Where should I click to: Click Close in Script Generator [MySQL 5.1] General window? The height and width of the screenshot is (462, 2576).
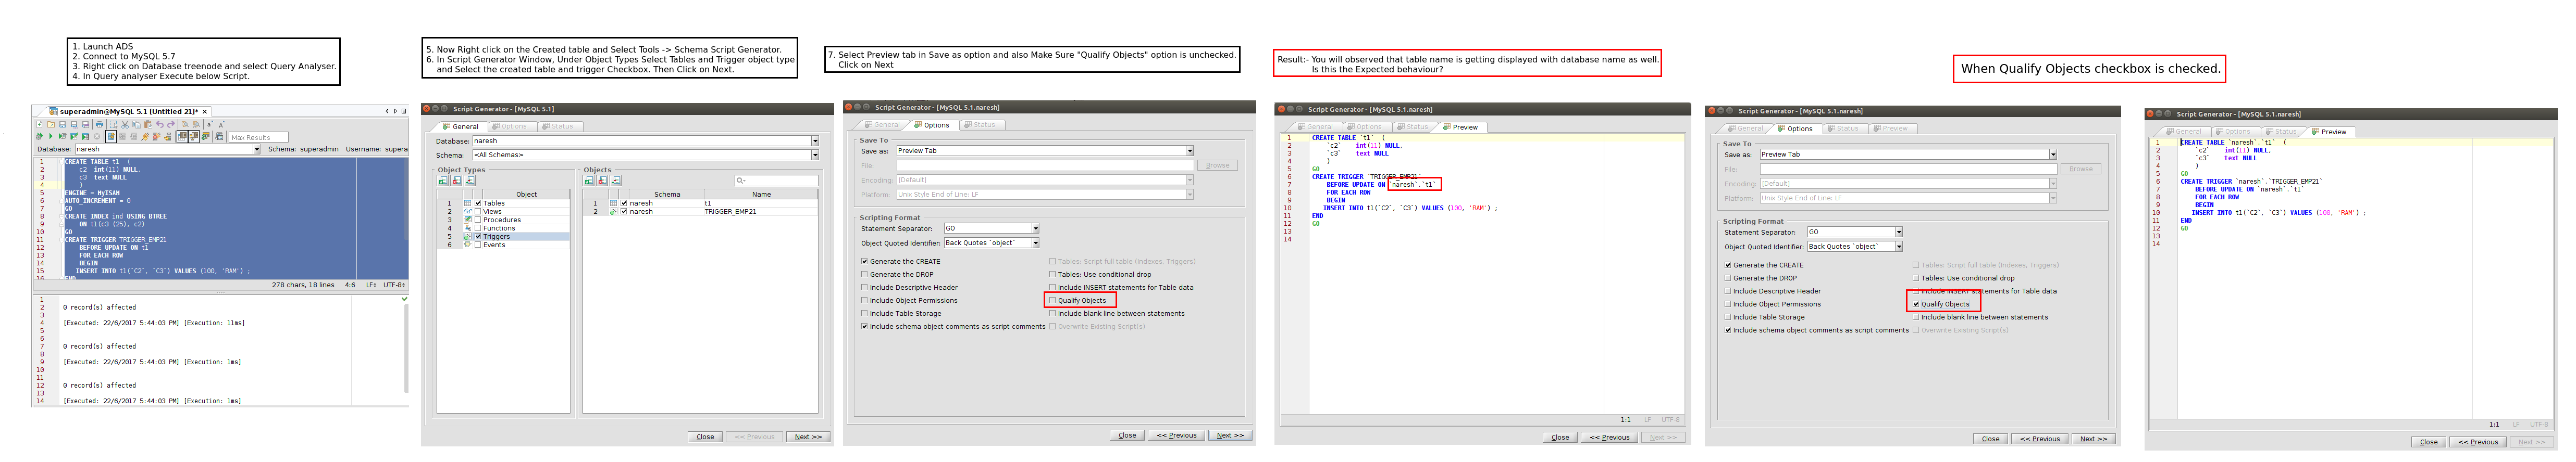[x=705, y=437]
